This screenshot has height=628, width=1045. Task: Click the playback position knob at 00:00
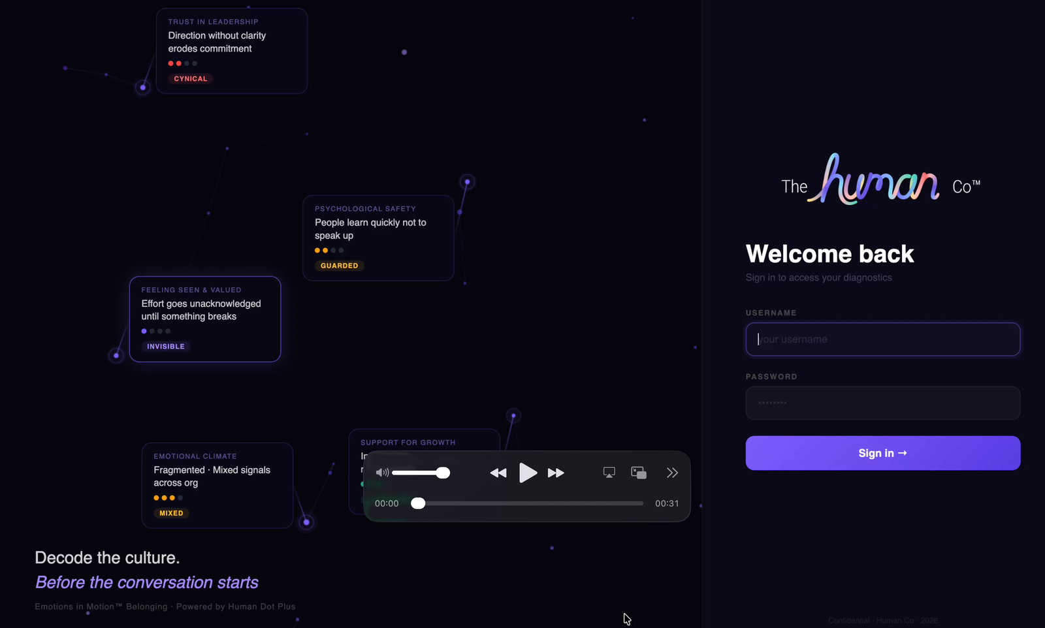click(x=418, y=503)
